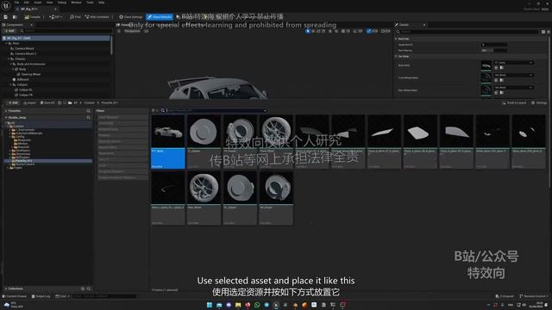Open the Window menu
The width and height of the screenshot is (552, 310).
[76, 3]
